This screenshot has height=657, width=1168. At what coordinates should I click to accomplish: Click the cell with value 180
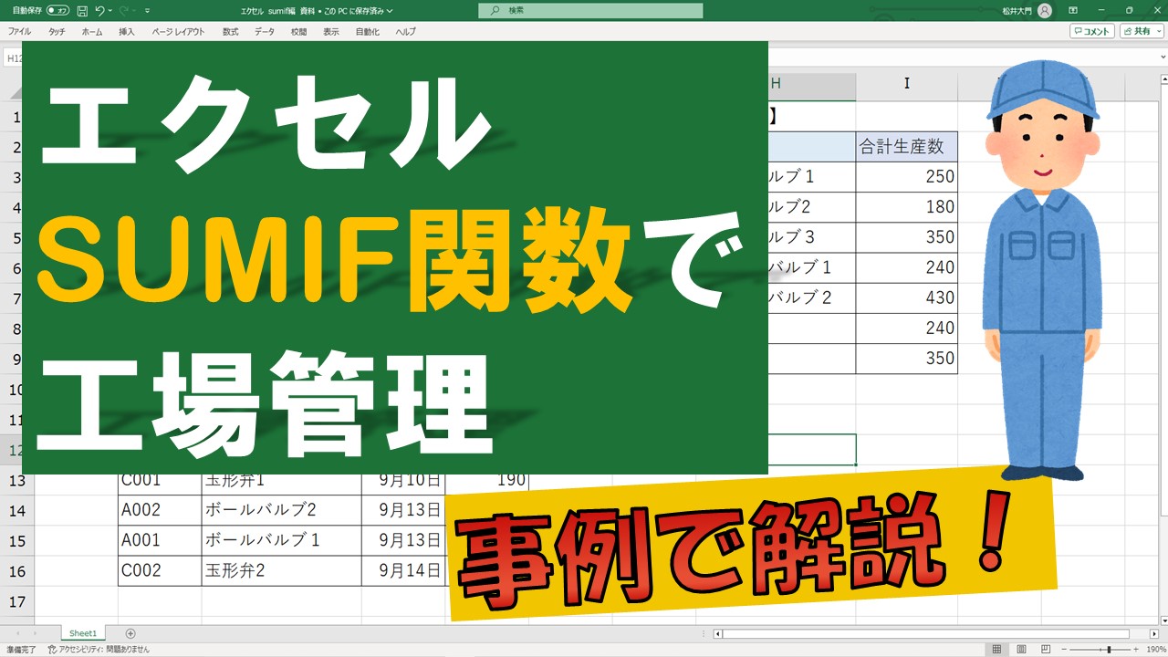pos(907,206)
